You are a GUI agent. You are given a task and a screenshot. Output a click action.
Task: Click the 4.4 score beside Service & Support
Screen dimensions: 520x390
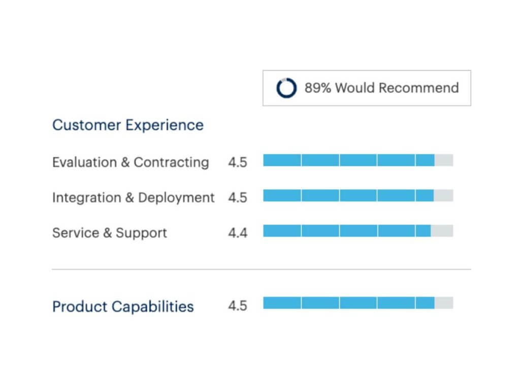click(x=238, y=233)
